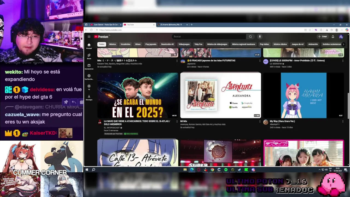Open the ¿Se acaba el mundo en 2025? thumbnail

138,95
